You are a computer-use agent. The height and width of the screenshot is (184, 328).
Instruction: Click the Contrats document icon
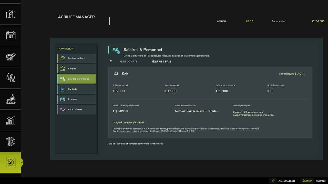(x=63, y=89)
